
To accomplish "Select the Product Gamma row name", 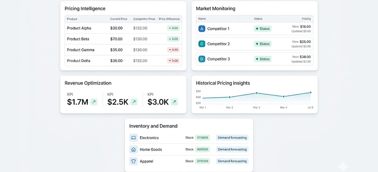I will tap(81, 50).
